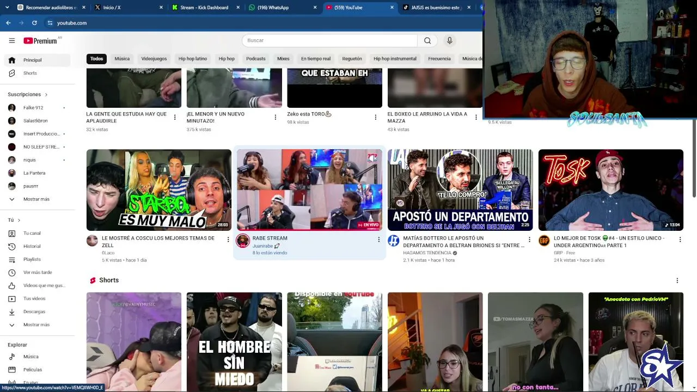Play the APOSTÓ UN DEPARTAMENTO thumbnail

tap(460, 190)
